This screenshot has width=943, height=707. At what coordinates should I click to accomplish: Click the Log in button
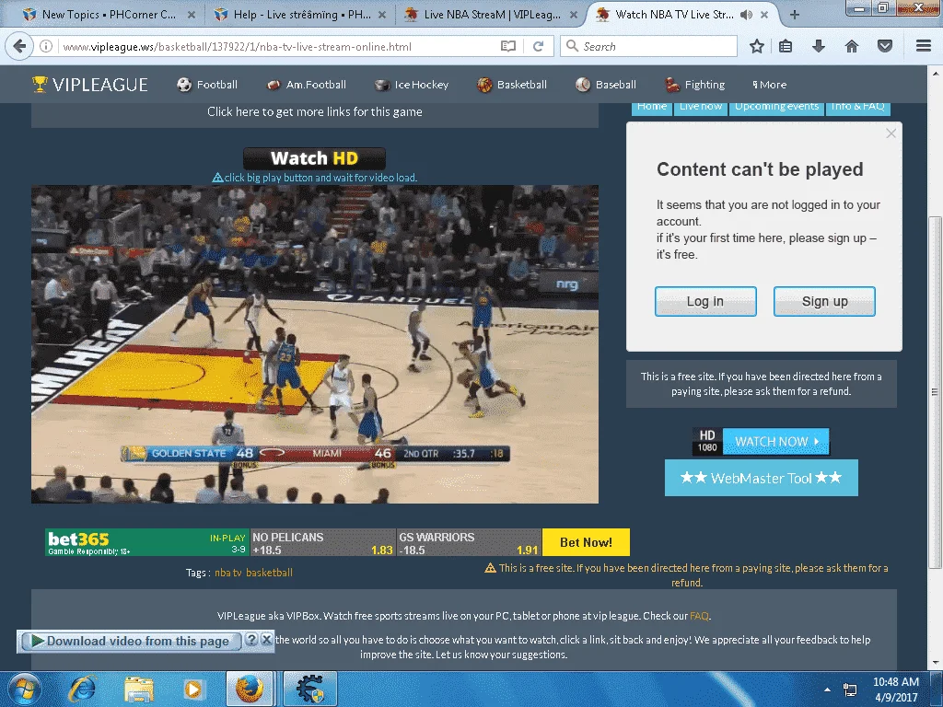705,301
